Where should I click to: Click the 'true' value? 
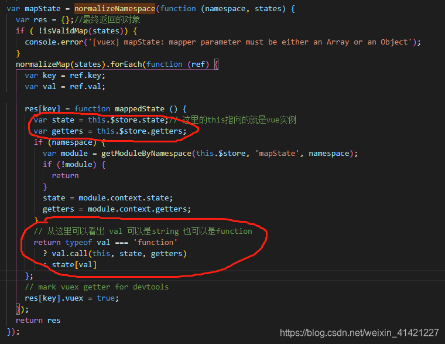105,298
